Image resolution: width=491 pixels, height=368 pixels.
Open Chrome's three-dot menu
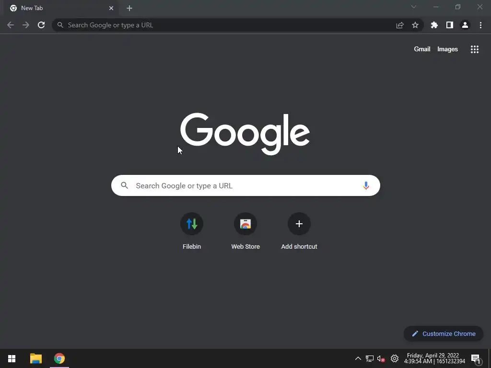[480, 25]
